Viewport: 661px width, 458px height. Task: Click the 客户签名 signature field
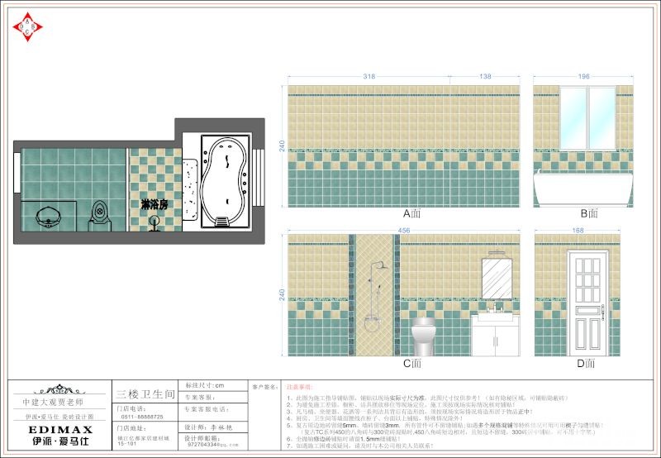pyautogui.click(x=264, y=386)
